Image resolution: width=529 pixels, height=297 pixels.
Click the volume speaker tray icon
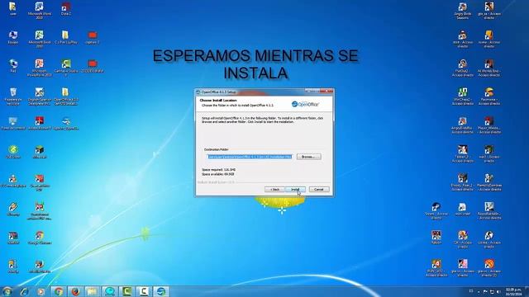click(498, 291)
